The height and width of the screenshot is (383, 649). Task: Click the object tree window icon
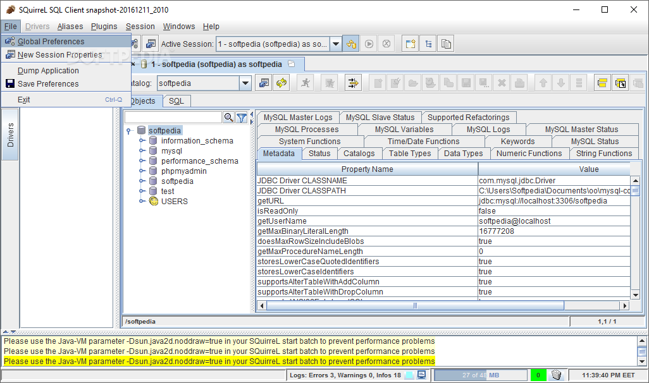click(x=428, y=44)
